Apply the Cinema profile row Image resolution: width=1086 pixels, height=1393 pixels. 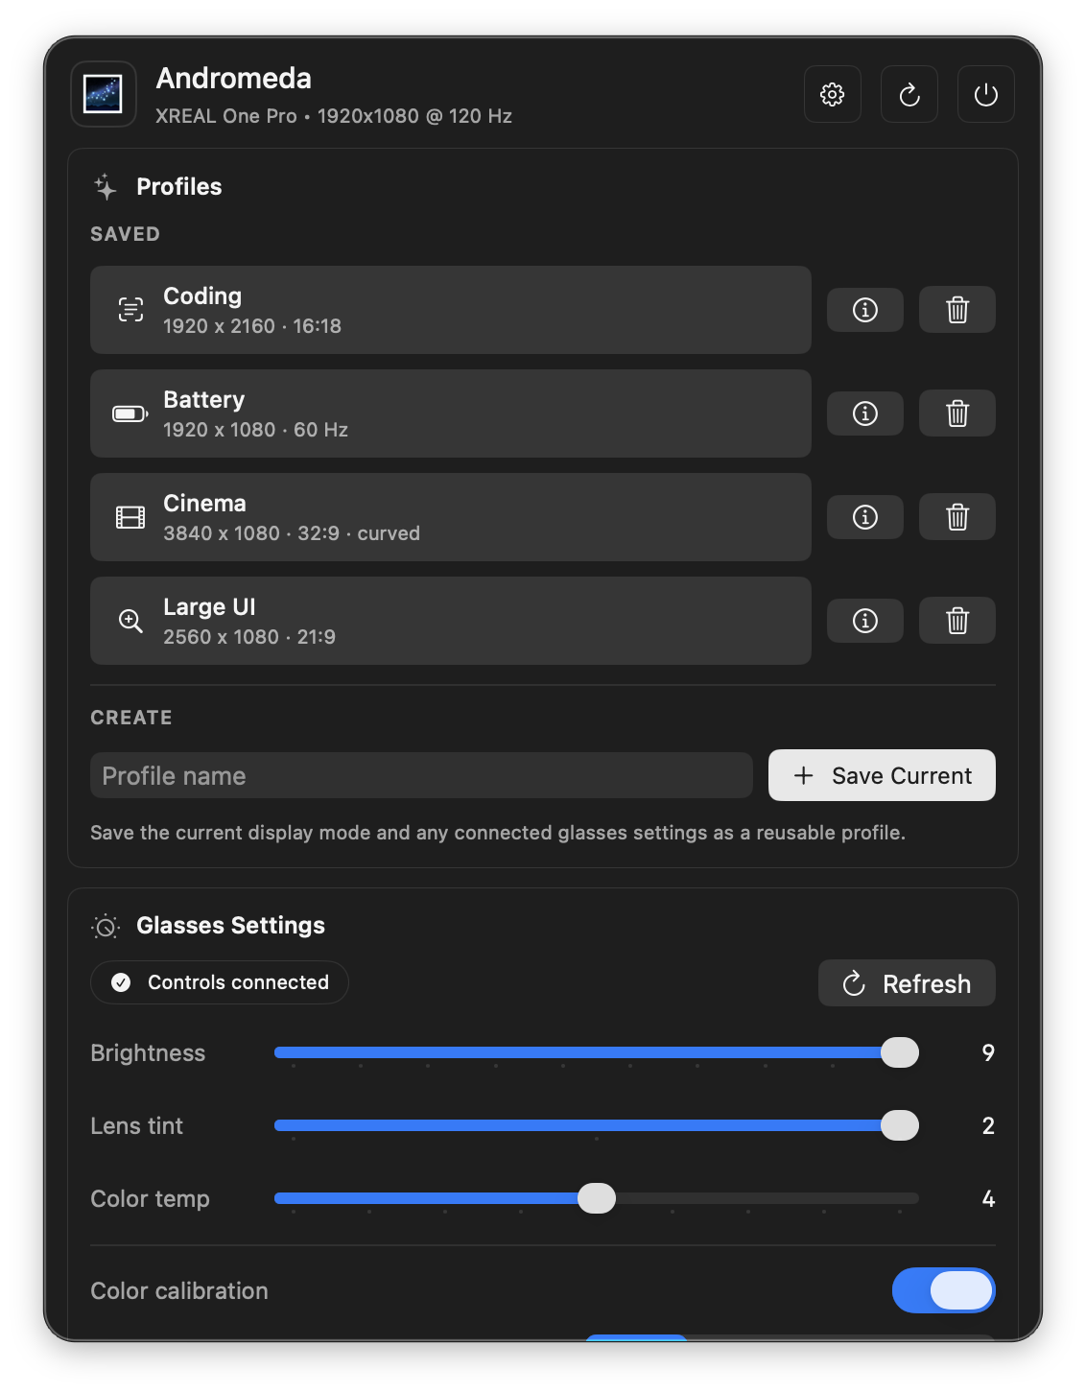pos(450,517)
